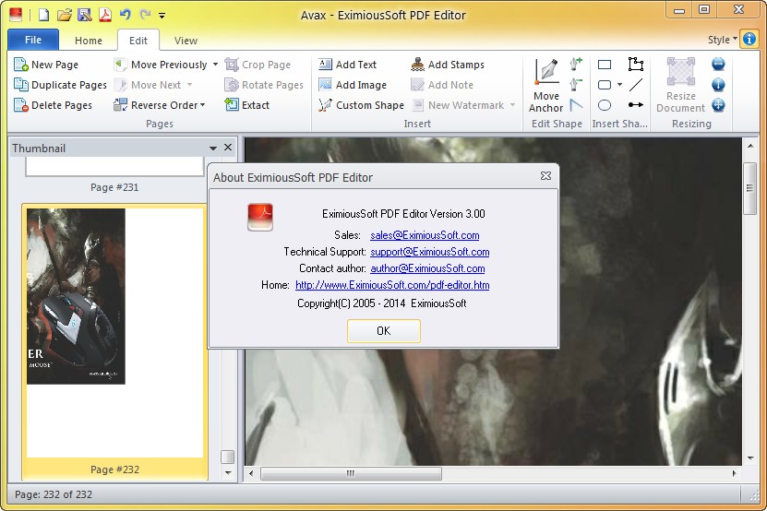Image resolution: width=767 pixels, height=511 pixels.
Task: Click Delete Pages
Action: point(54,105)
